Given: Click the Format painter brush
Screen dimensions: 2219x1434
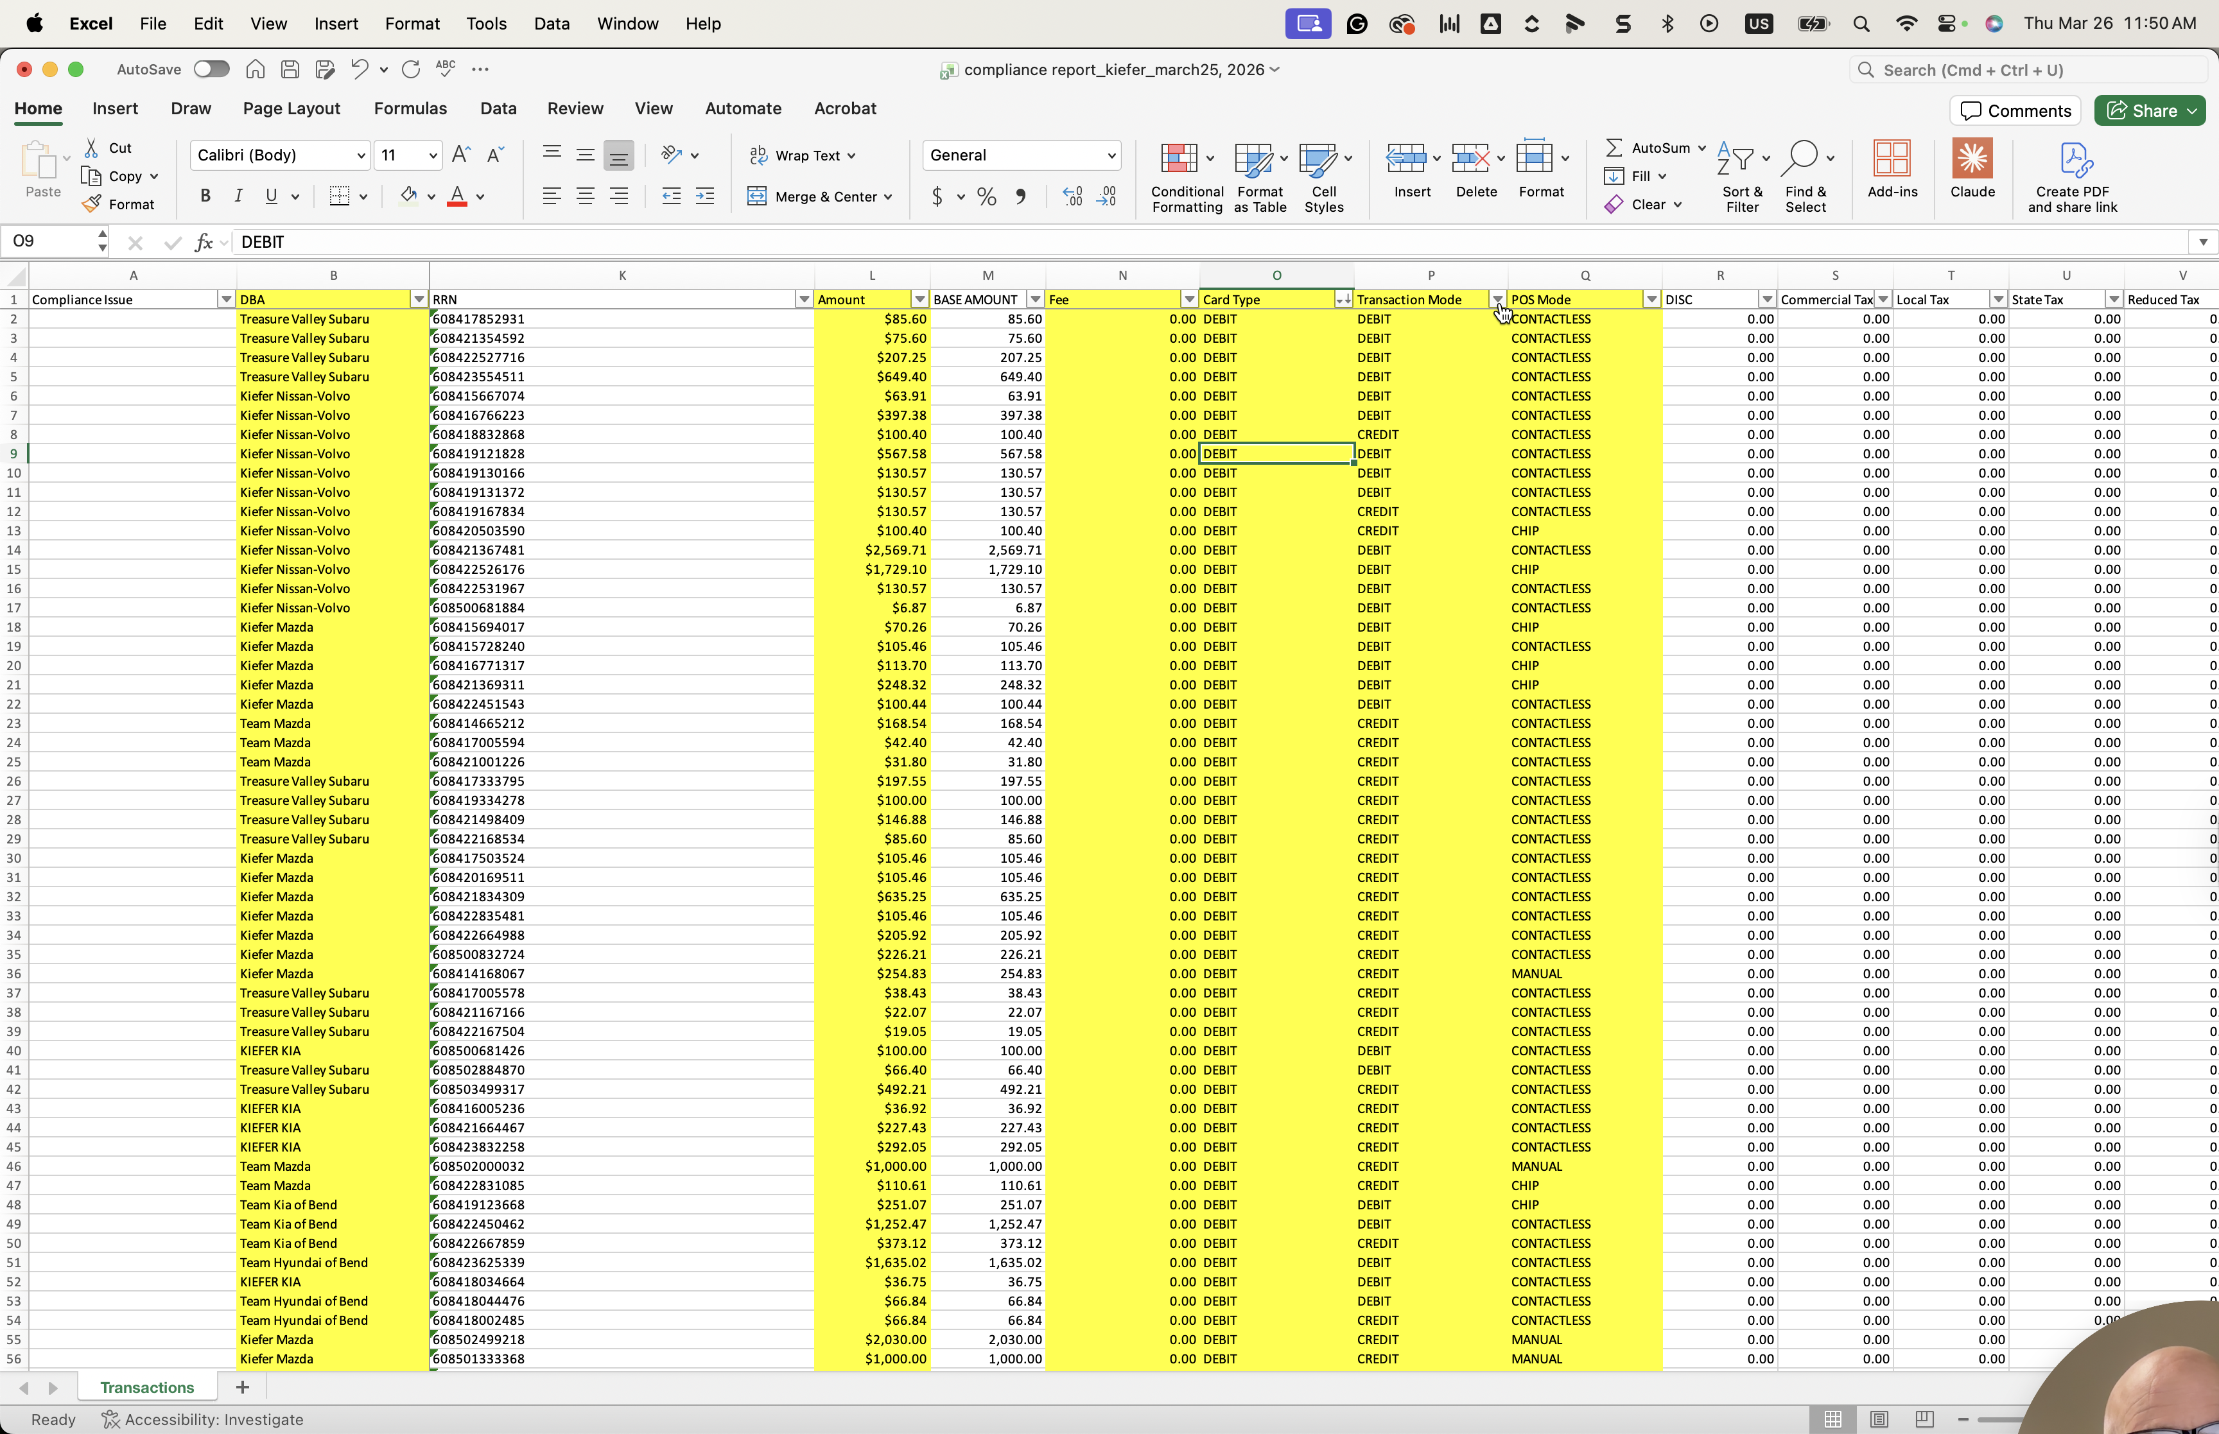Looking at the screenshot, I should click(x=91, y=204).
